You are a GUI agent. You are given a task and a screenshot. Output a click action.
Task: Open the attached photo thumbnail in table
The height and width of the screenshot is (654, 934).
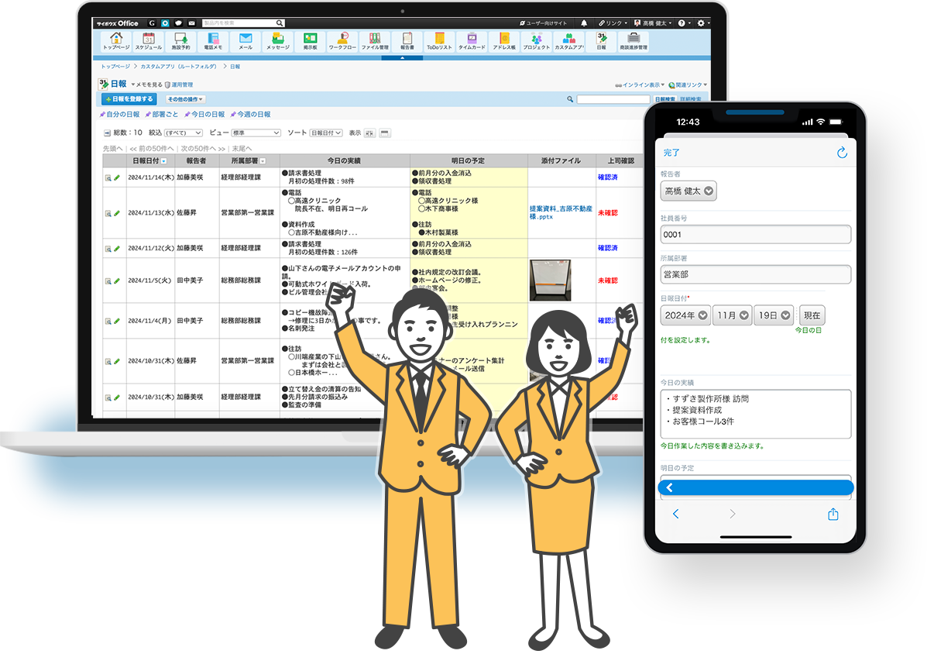point(550,280)
